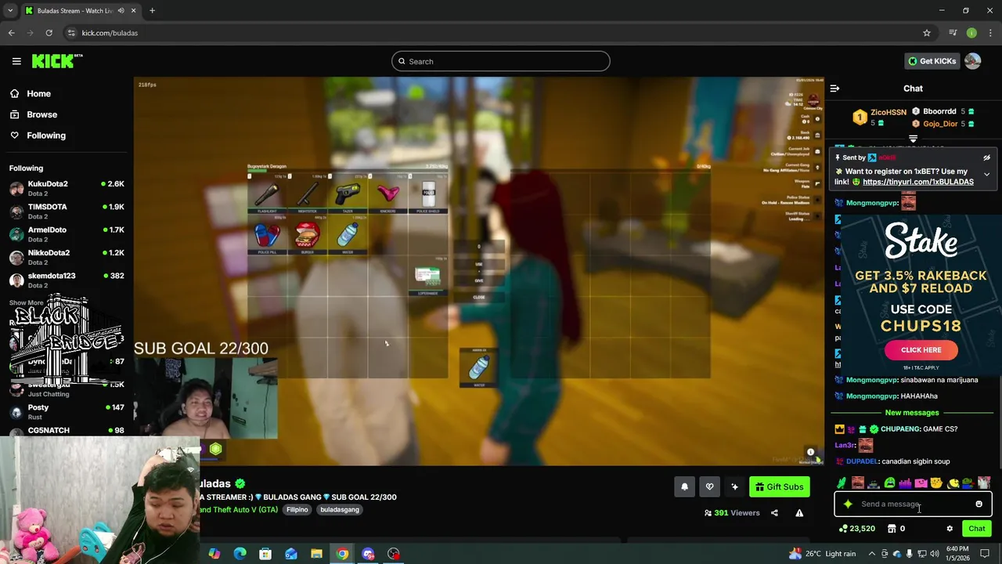Click the sparkles button near Gift Subs
This screenshot has height=564, width=1002.
734,487
